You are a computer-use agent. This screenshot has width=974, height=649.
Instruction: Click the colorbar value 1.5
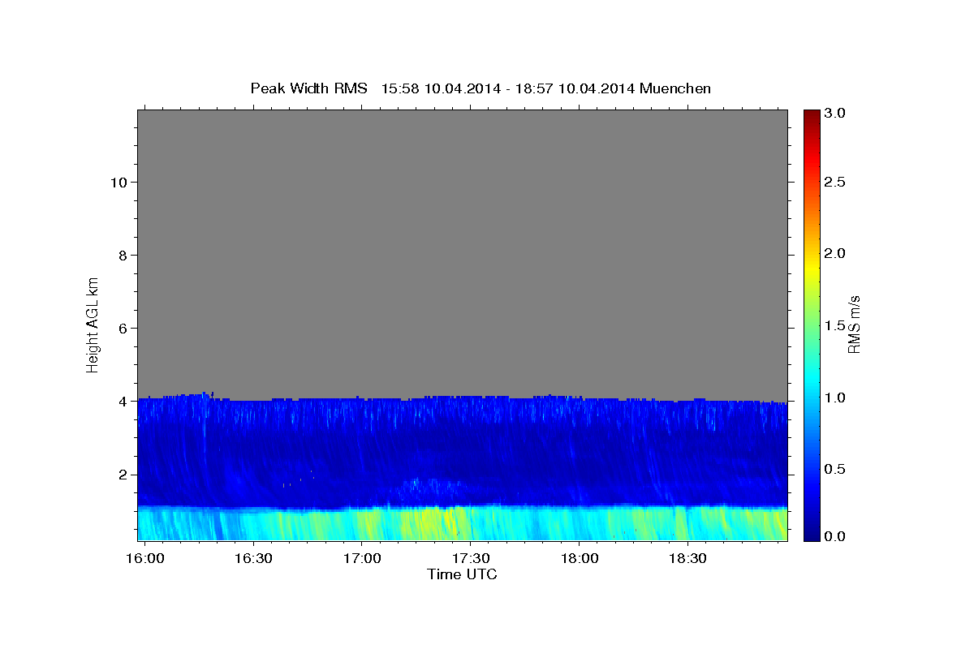[x=836, y=325]
